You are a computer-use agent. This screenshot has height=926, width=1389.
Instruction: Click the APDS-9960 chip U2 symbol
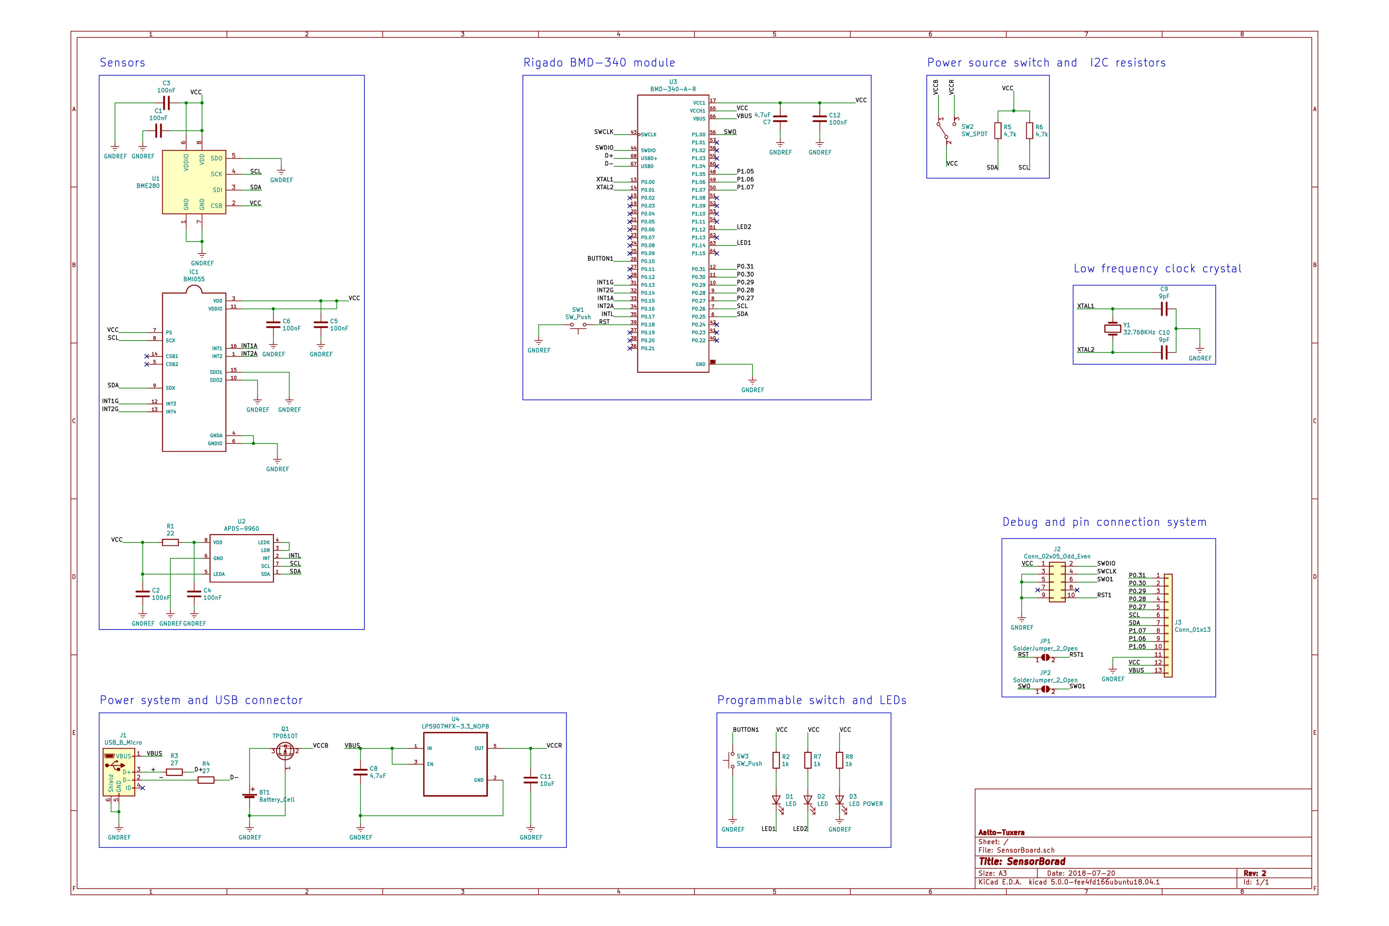click(x=242, y=557)
